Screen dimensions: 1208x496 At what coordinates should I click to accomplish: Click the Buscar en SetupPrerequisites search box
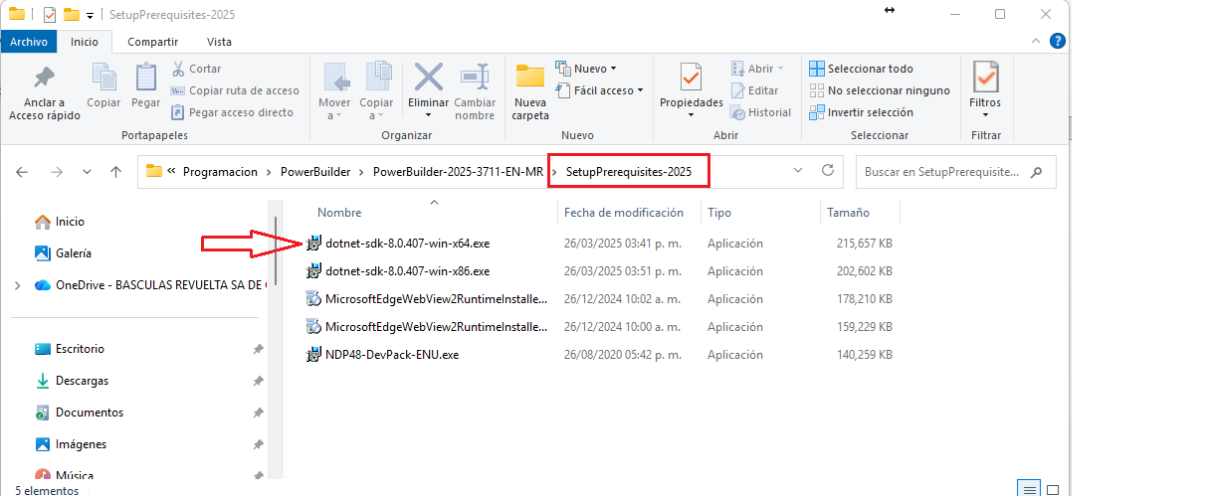click(955, 171)
